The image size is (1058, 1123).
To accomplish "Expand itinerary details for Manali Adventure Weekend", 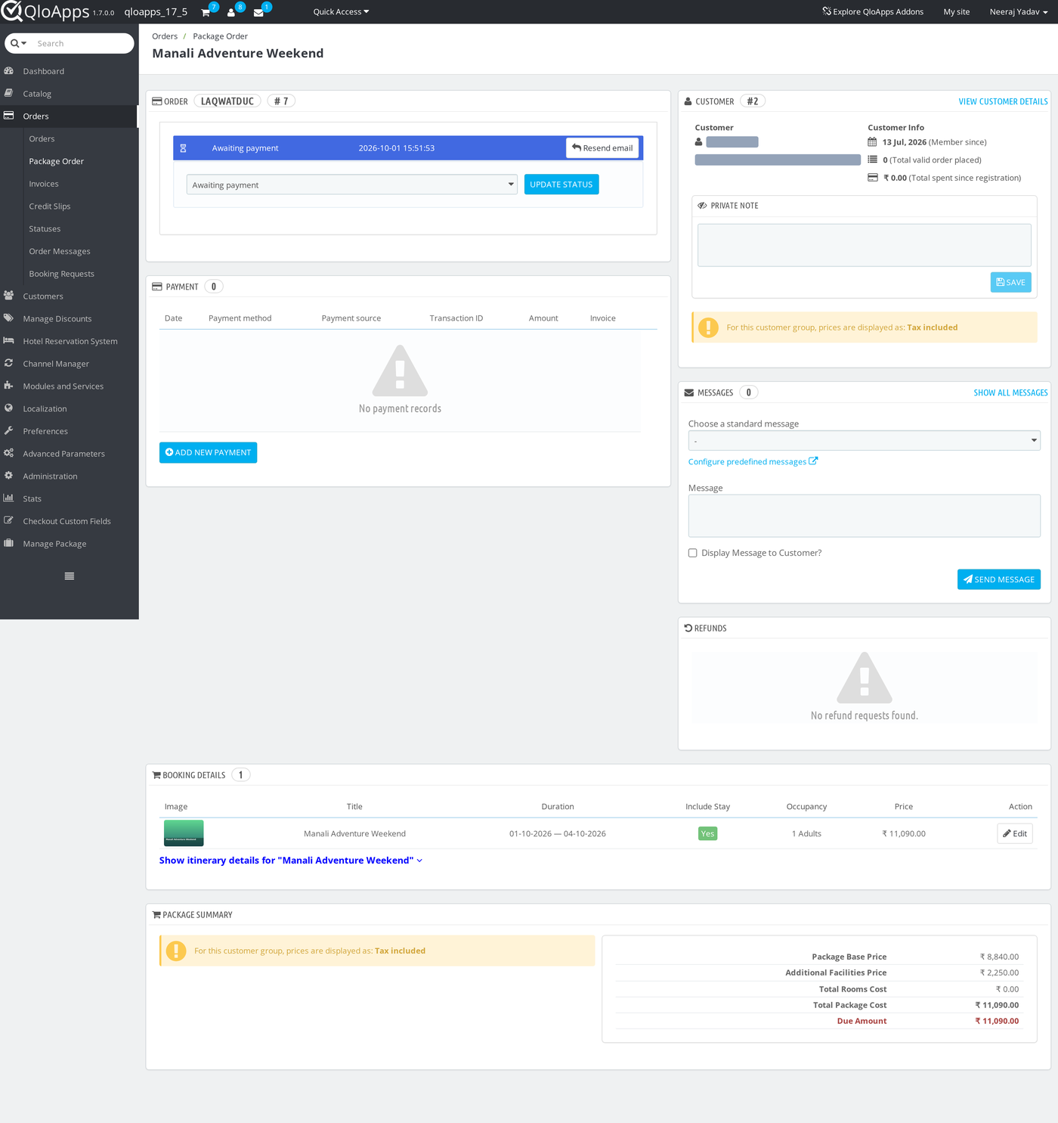I will (x=291, y=861).
